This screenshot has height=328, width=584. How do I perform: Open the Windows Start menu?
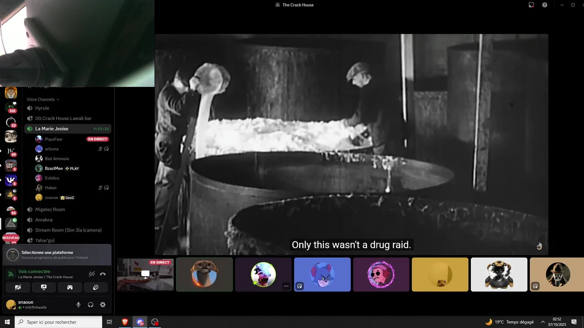(7, 322)
